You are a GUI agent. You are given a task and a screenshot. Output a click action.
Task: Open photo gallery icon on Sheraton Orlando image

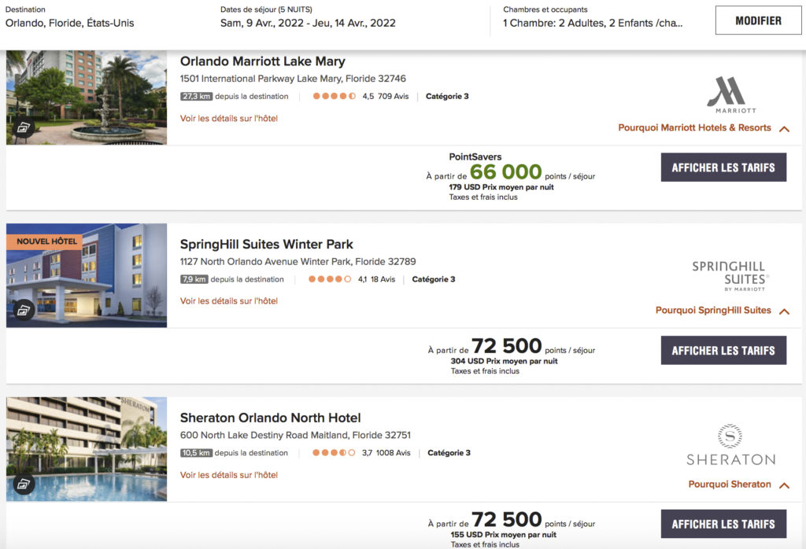tap(24, 484)
